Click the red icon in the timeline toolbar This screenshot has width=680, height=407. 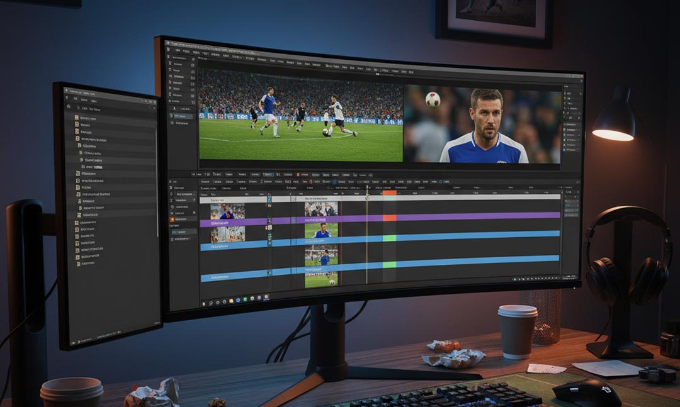tap(310, 182)
